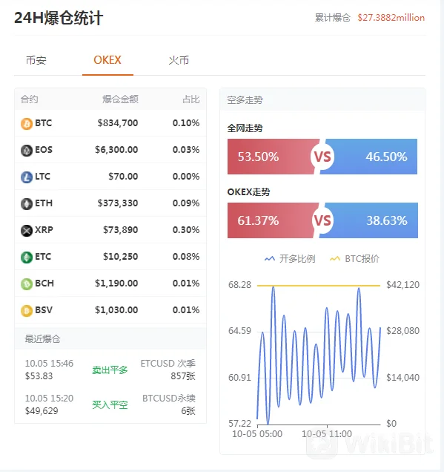Click the 10-05 11:00 chart axis marker

[x=327, y=433]
